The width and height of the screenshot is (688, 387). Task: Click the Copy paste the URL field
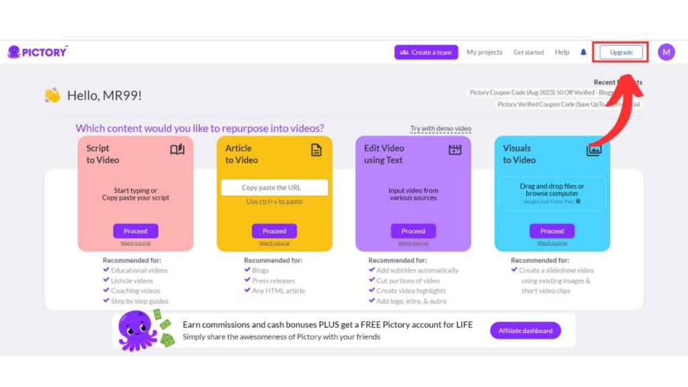coord(274,187)
